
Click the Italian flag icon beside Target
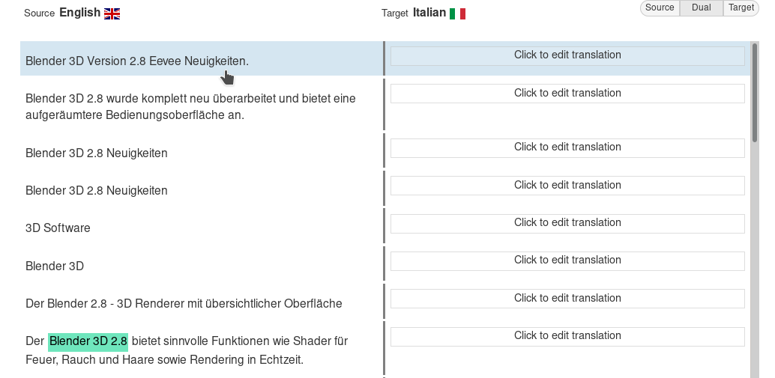pyautogui.click(x=457, y=13)
